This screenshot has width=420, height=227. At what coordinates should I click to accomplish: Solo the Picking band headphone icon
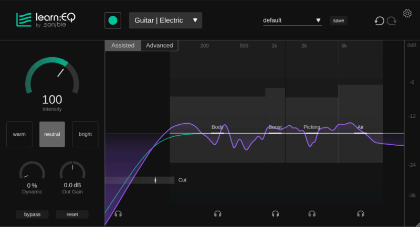pos(312,214)
